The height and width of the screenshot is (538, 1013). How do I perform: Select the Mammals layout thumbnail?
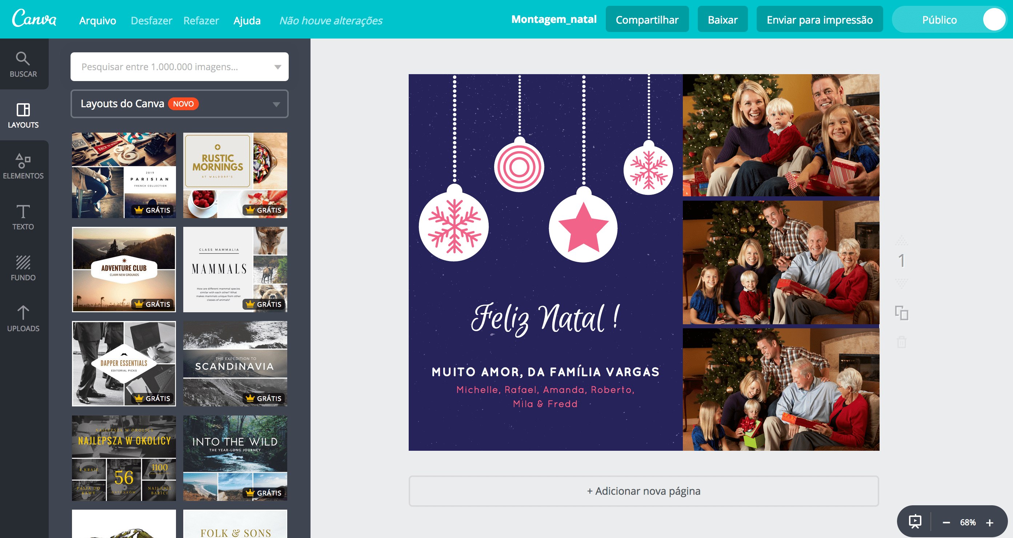pos(235,269)
